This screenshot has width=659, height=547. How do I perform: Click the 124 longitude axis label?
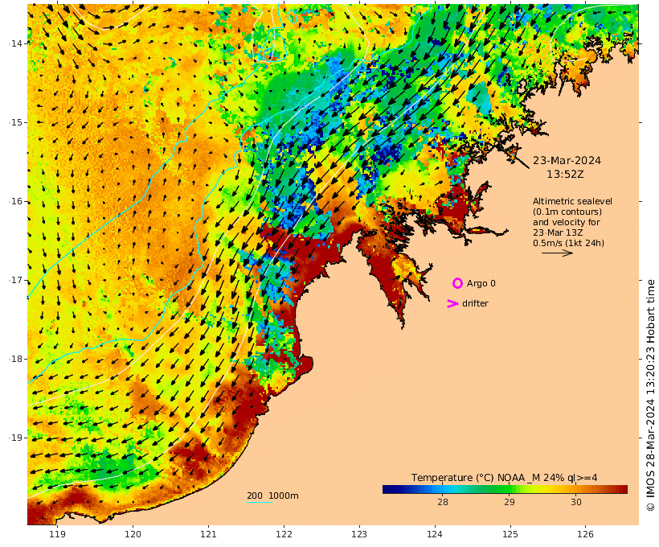tap(435, 534)
